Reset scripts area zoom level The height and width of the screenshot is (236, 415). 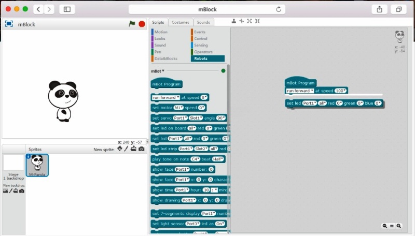(392, 226)
